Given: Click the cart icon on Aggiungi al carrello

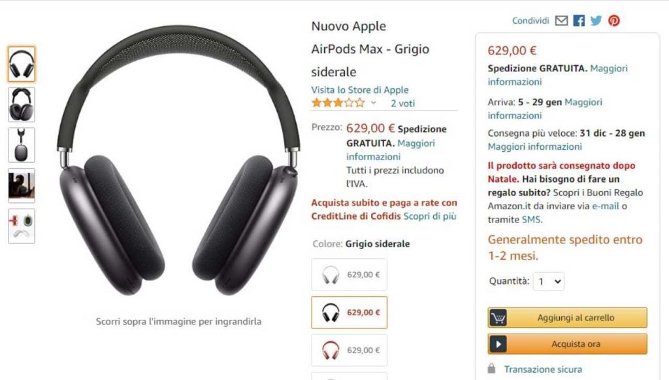Looking at the screenshot, I should (498, 318).
